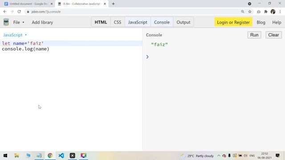Open Visual Studio Code from taskbar
This screenshot has height=160, width=285.
tap(61, 156)
